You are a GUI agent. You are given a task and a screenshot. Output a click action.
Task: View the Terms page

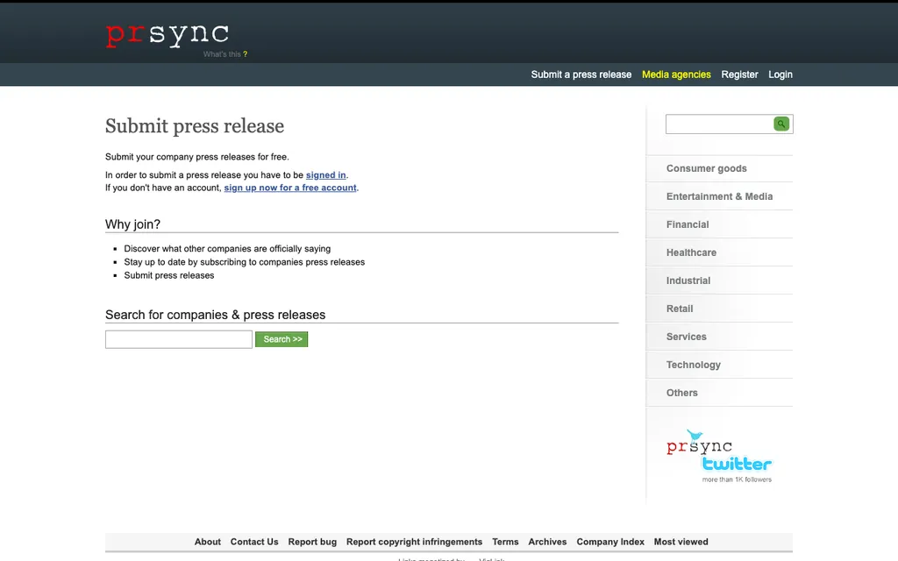(x=505, y=542)
